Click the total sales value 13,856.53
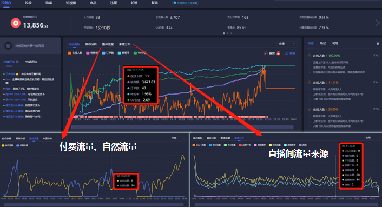Viewport: 382px width, 208px height. tap(36, 25)
